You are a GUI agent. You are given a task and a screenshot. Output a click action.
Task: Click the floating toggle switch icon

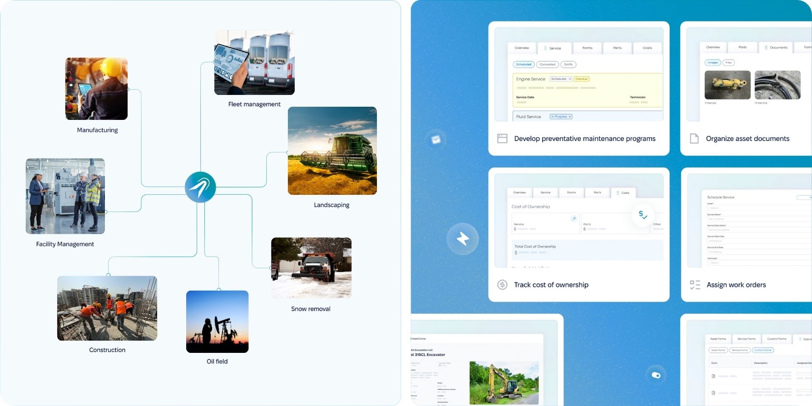tap(656, 375)
